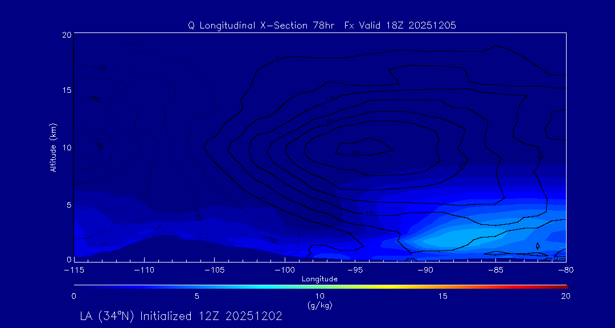Click the "30" contour label at plot center
Image resolution: width=615 pixels, height=328 pixels.
(355, 154)
